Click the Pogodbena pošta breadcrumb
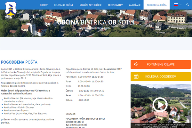Screen dimensions: 192x128 click(x=102, y=28)
